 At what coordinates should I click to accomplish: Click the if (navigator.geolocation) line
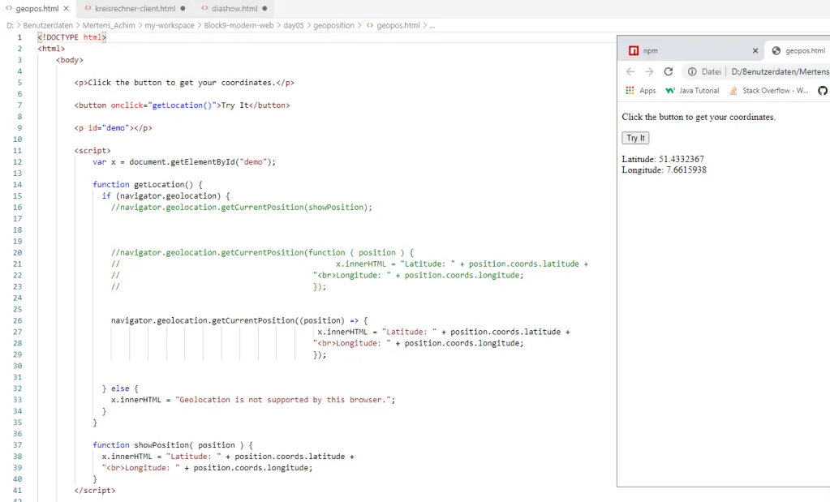pyautogui.click(x=166, y=195)
